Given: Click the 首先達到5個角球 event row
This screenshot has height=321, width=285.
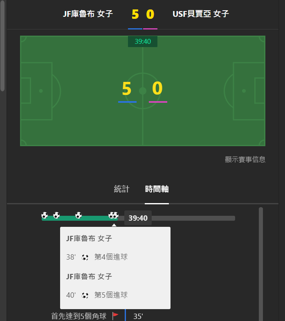Looking at the screenshot, I should point(97,316).
